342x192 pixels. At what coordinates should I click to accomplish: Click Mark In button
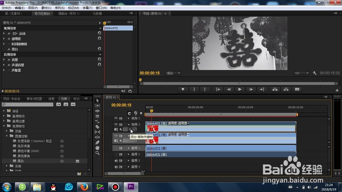pyautogui.click(x=194, y=90)
